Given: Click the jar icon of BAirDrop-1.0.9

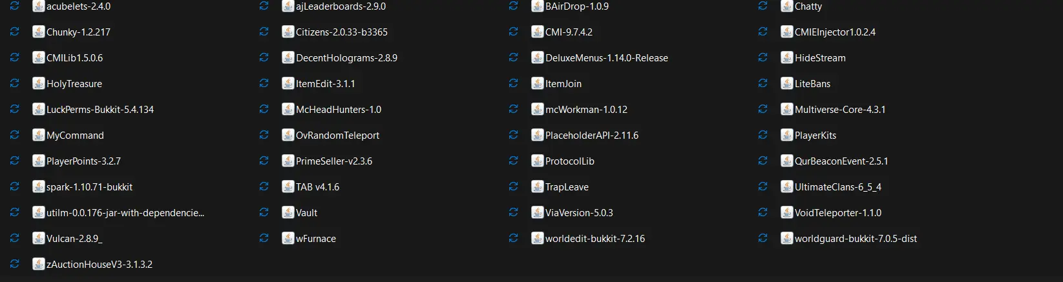Looking at the screenshot, I should [538, 6].
